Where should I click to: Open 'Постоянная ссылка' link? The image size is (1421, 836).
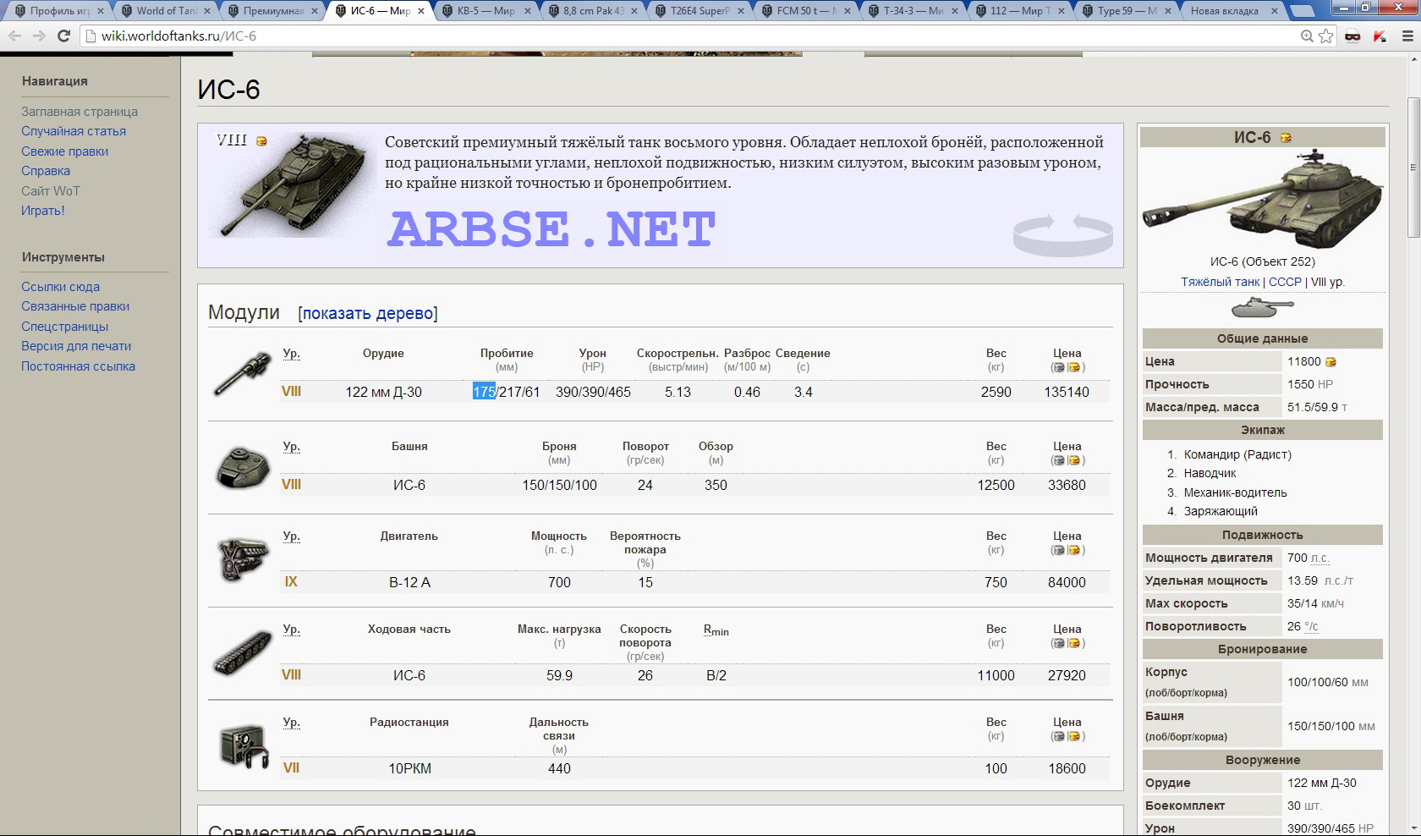click(78, 366)
